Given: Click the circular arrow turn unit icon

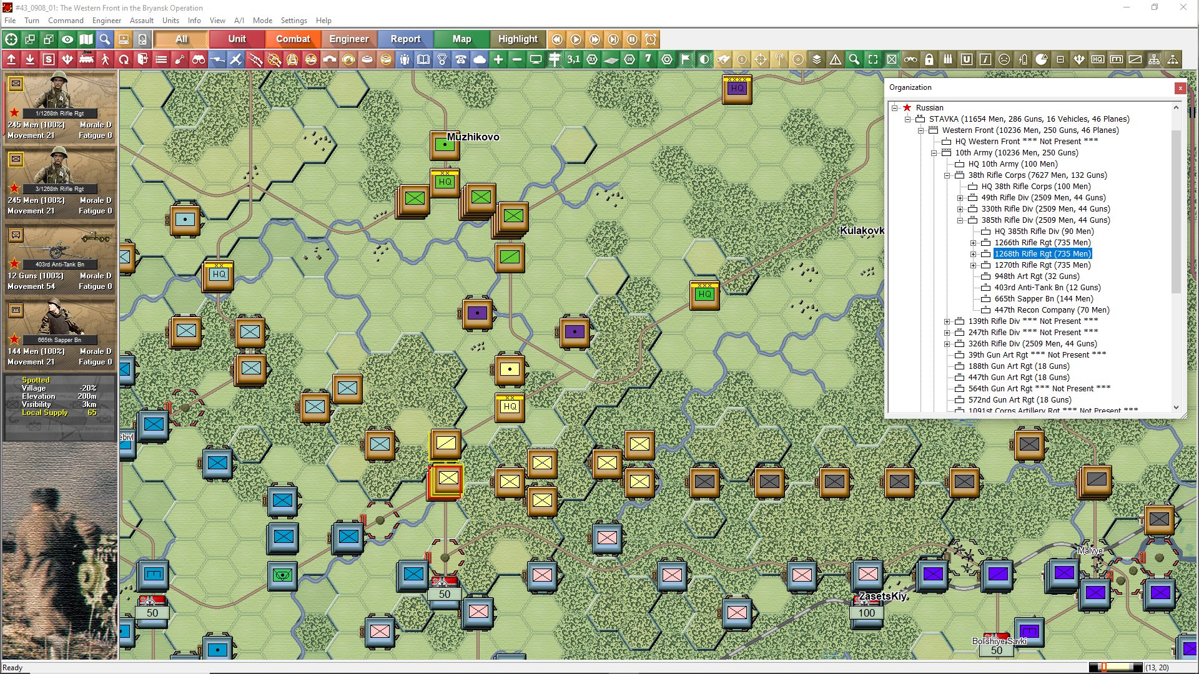Looking at the screenshot, I should 124,59.
